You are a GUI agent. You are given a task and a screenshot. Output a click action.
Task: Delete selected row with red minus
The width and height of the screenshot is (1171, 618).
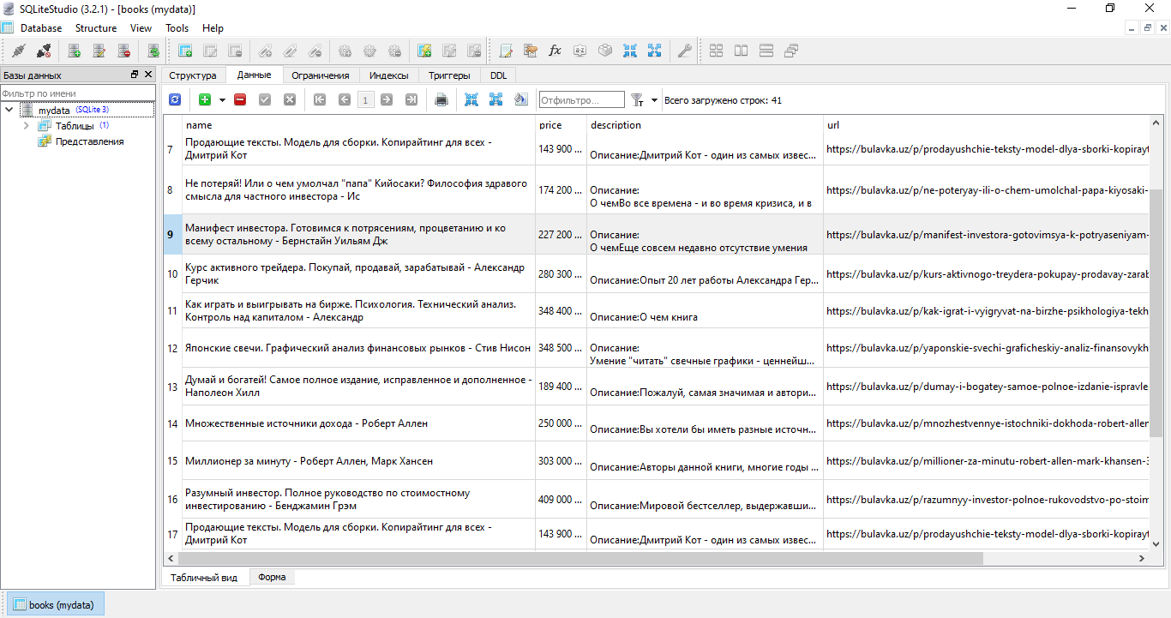click(x=240, y=100)
